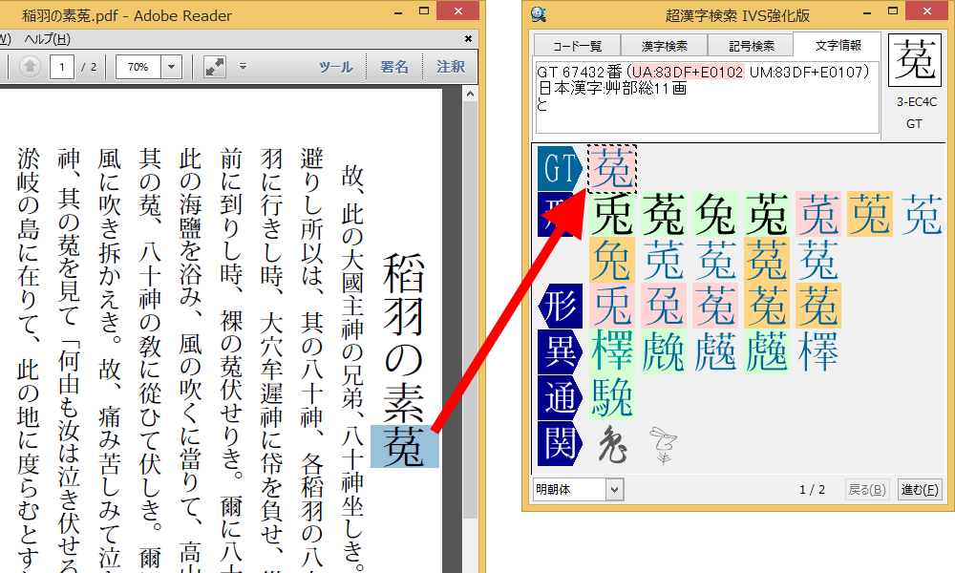Open the ヘルプ(H) menu

pyautogui.click(x=47, y=39)
